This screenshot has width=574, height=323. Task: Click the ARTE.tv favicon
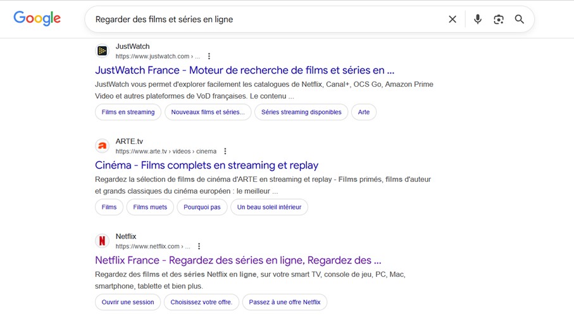102,146
